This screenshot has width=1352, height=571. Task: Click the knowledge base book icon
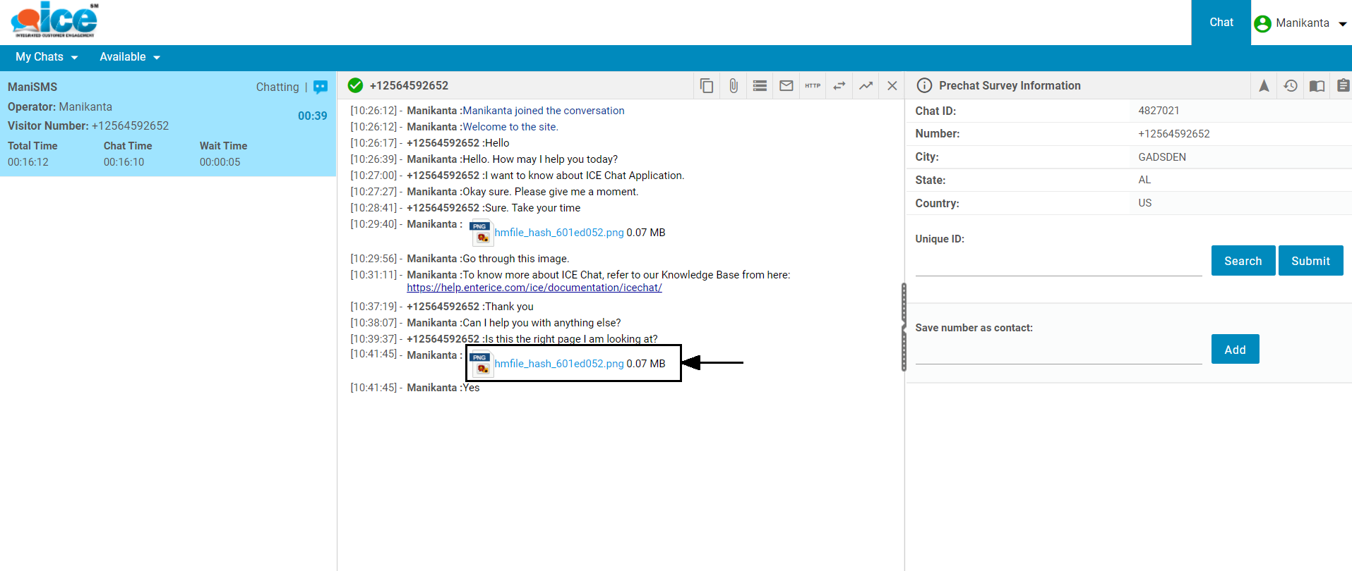click(1317, 86)
